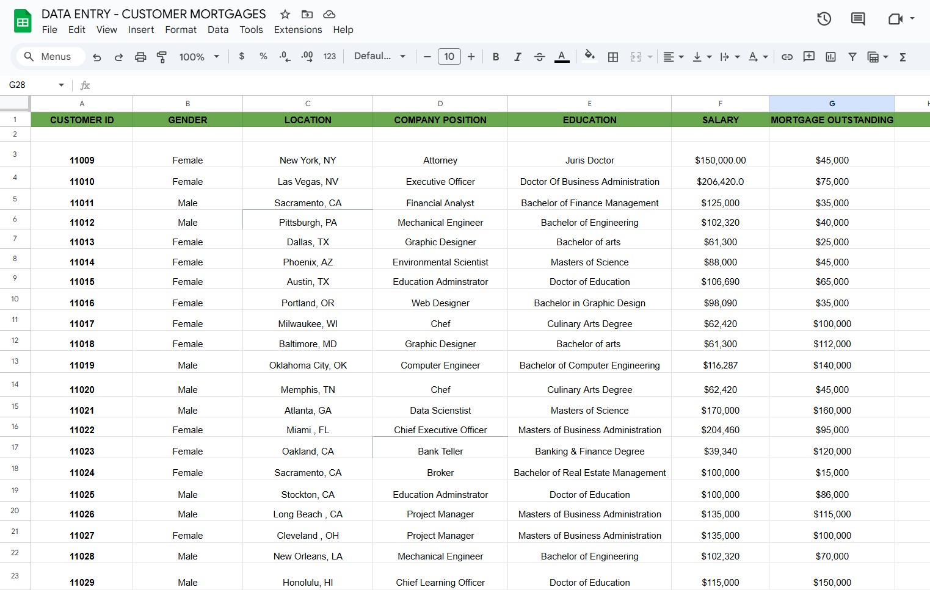This screenshot has height=590, width=930.
Task: Click the merge cells icon
Action: click(636, 57)
